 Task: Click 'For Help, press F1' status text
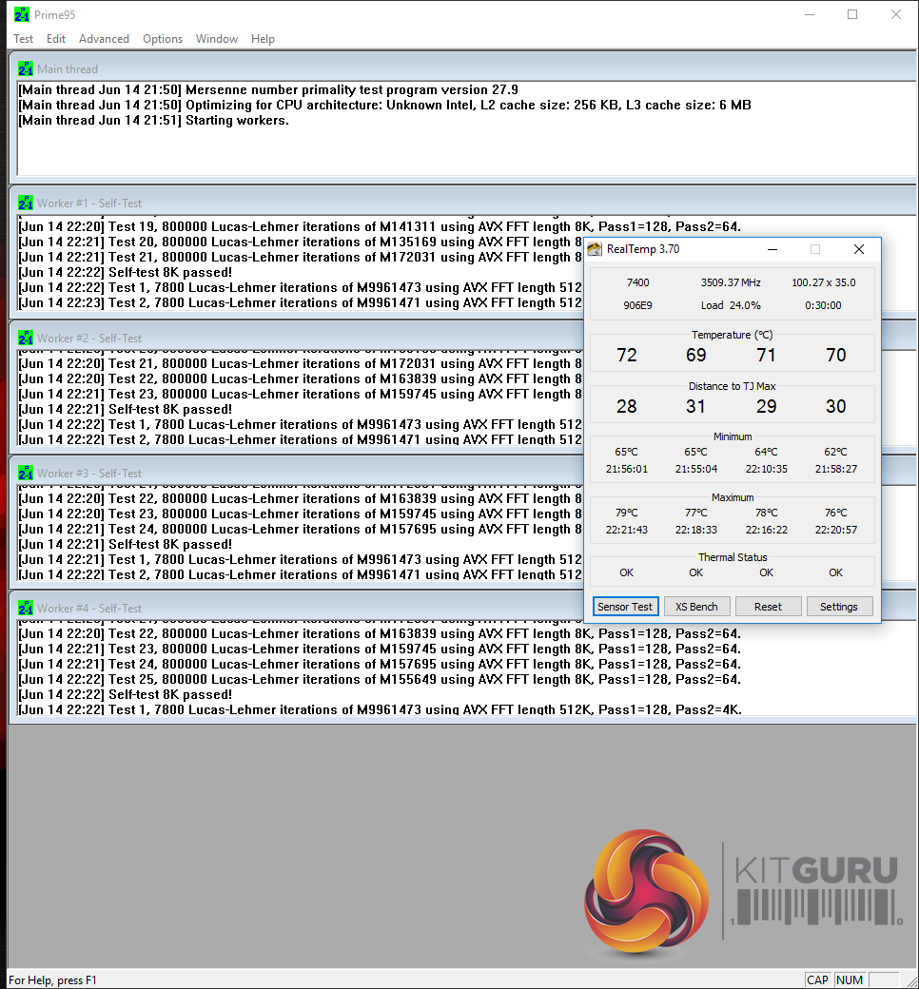[x=52, y=980]
